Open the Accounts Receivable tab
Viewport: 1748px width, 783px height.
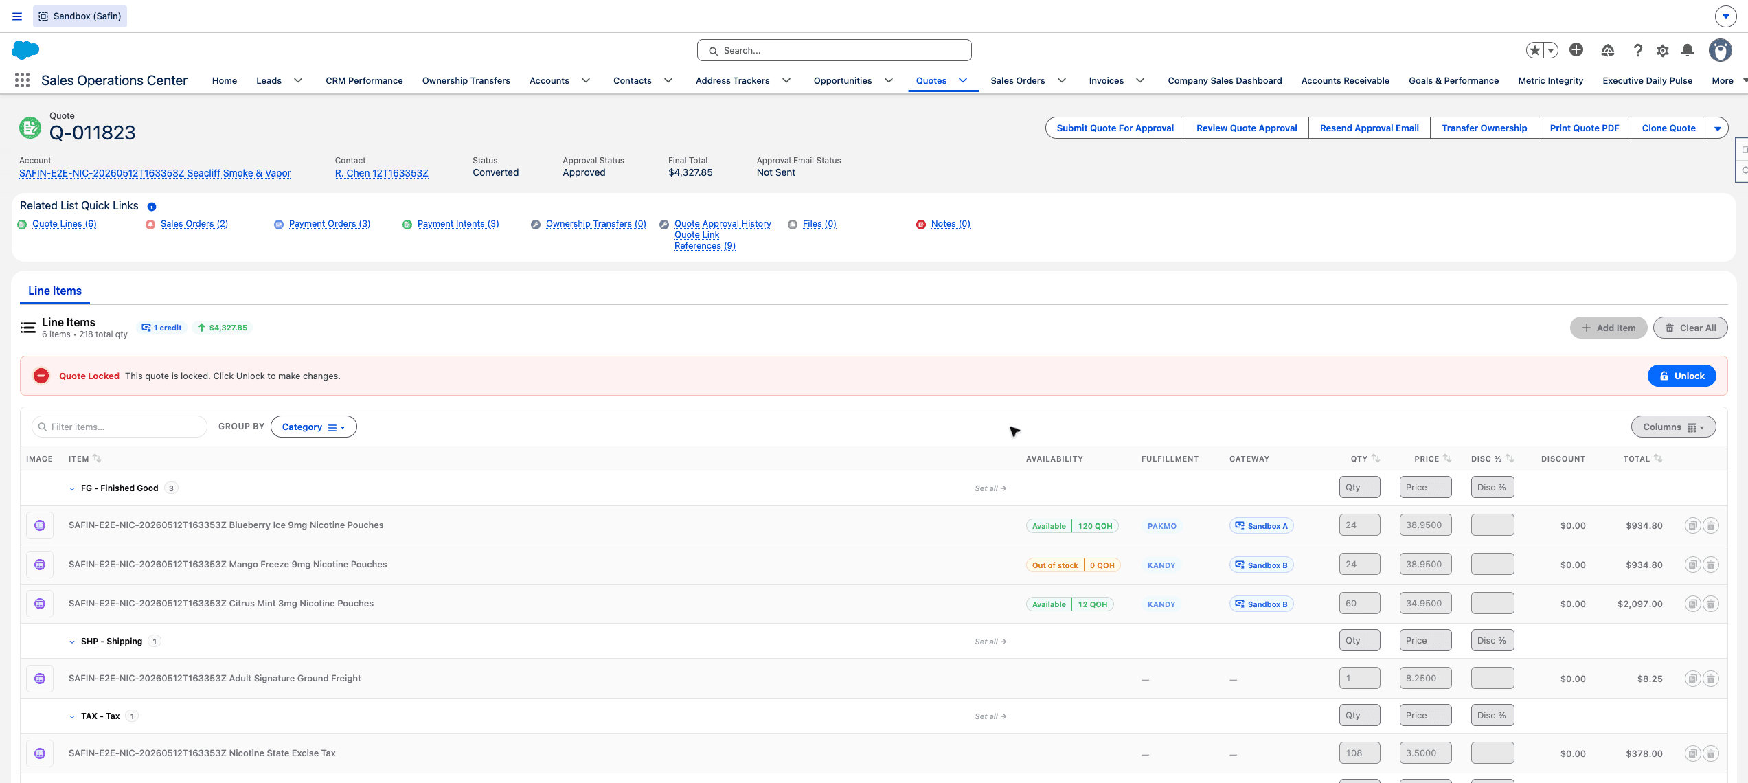(x=1346, y=80)
